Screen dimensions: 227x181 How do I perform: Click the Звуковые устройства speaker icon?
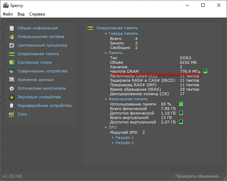pyautogui.click(x=12, y=97)
